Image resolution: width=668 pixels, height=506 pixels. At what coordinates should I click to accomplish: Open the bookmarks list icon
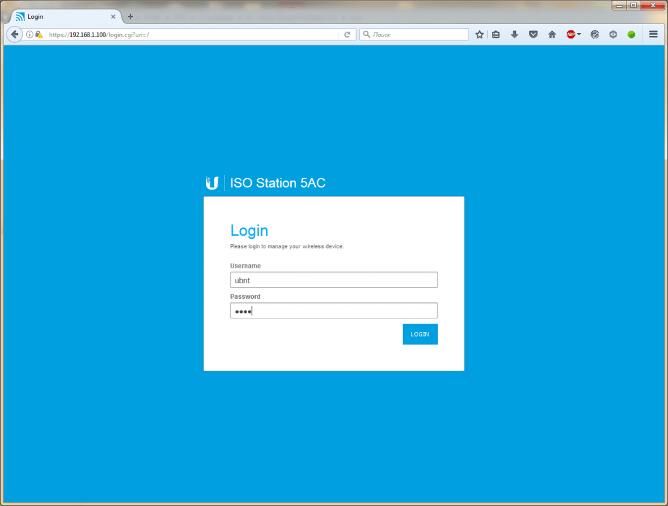(x=496, y=35)
